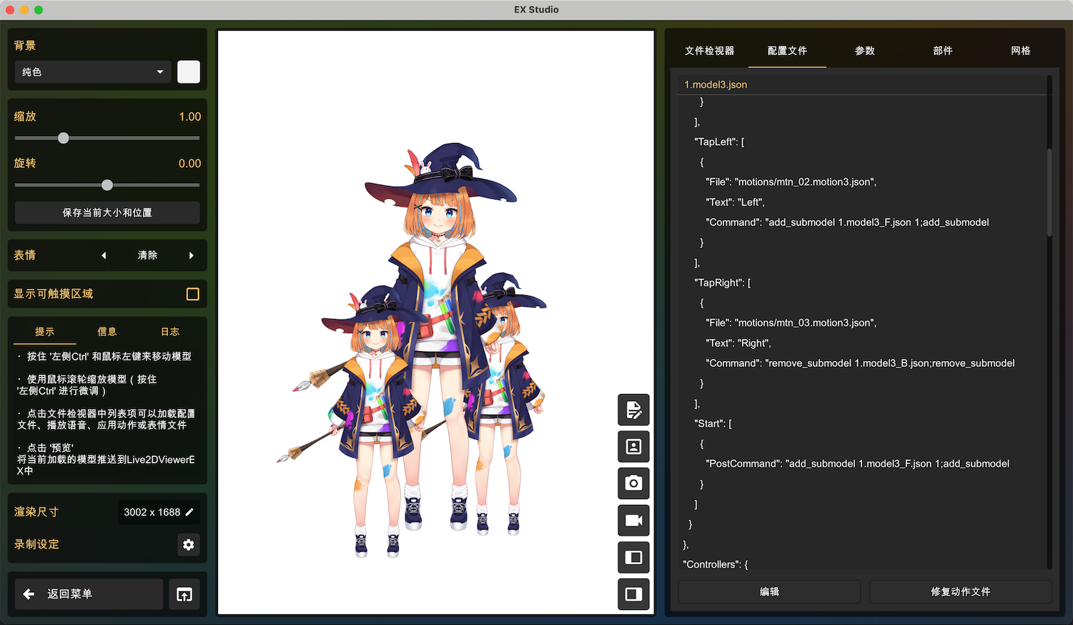The width and height of the screenshot is (1073, 625).
Task: Click the "Controllers": { line
Action: point(716,565)
